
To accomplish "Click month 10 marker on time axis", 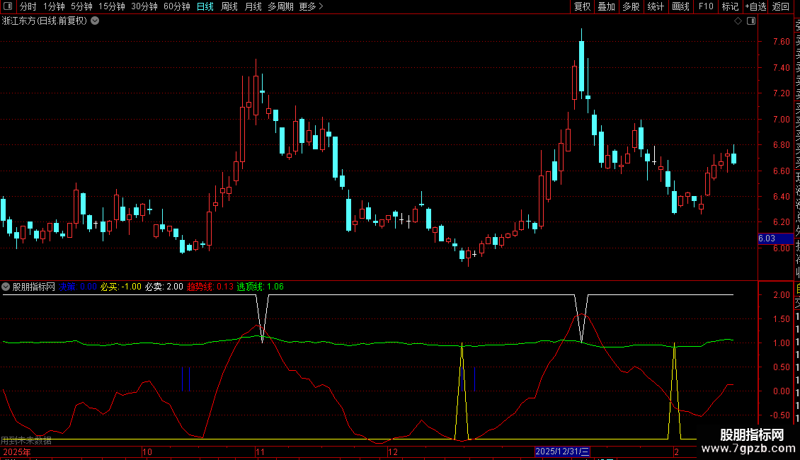I will pyautogui.click(x=147, y=452).
